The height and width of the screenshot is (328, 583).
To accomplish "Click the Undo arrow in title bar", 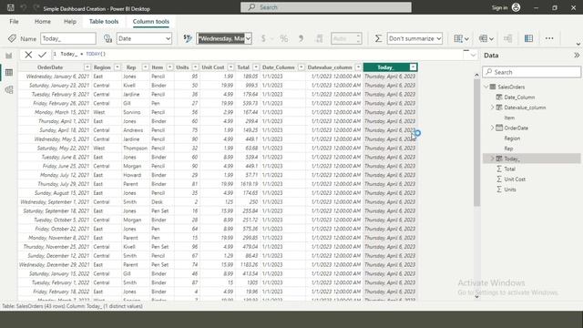I will (x=24, y=7).
